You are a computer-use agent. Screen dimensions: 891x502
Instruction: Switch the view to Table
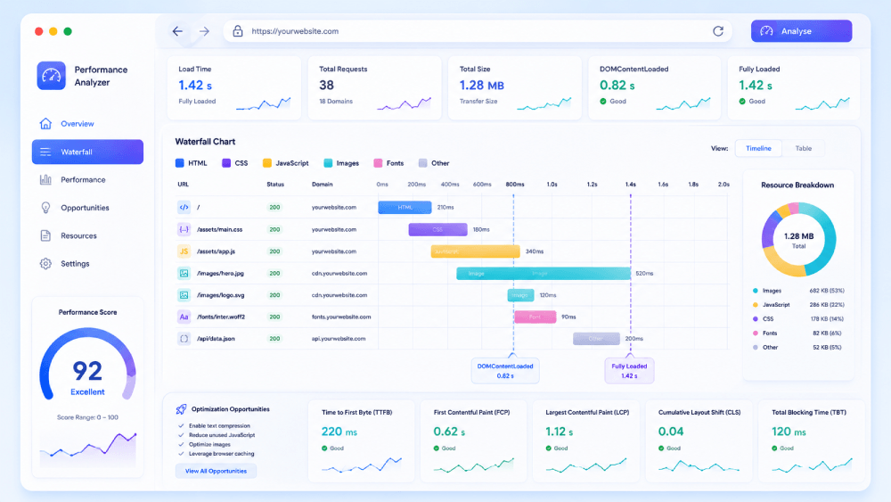point(803,148)
